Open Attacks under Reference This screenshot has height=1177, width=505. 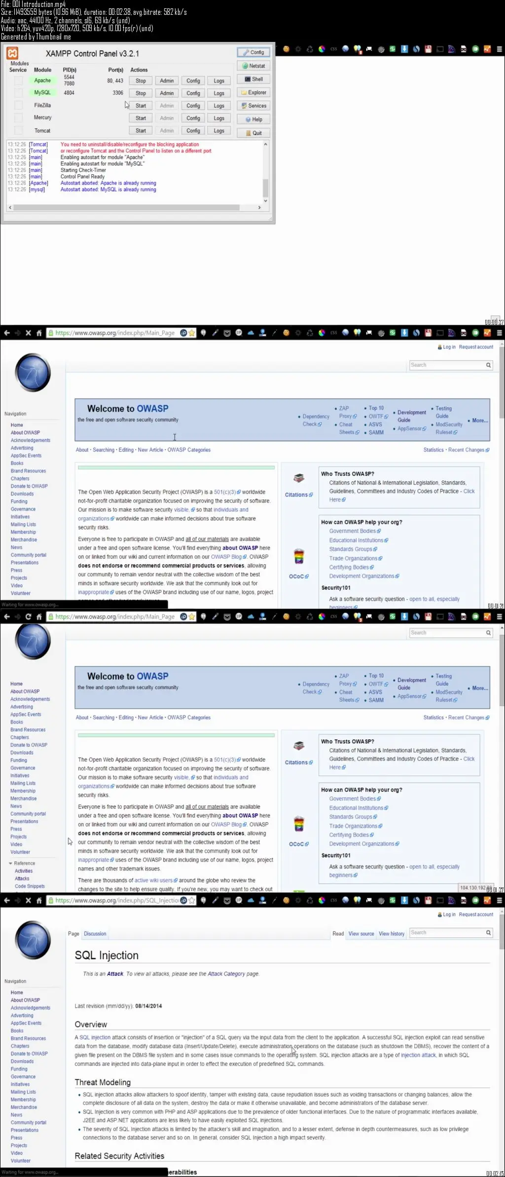click(x=22, y=878)
